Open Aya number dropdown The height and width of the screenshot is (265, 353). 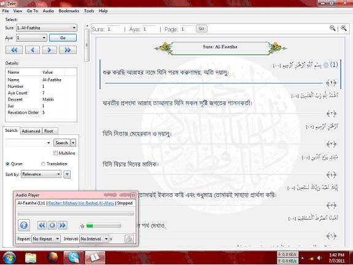[x=31, y=37]
